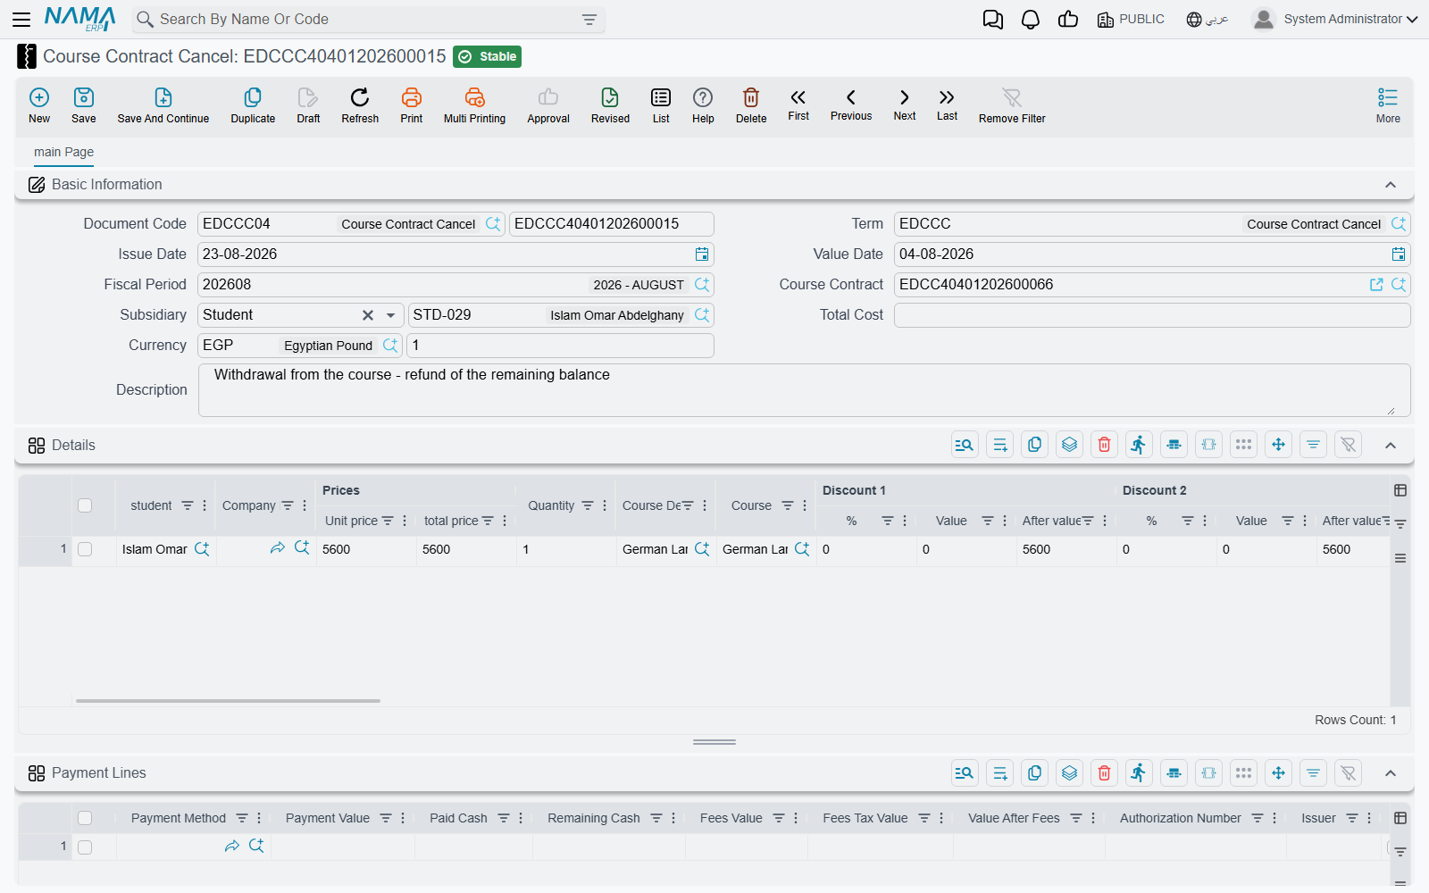Click into the Description text area
Screen dimensions: 1429x893
click(x=804, y=390)
